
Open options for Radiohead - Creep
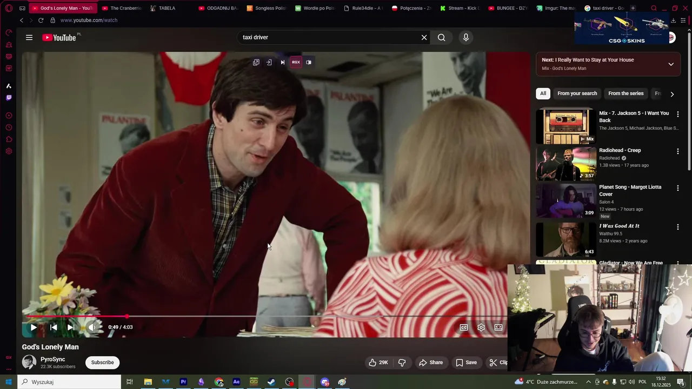coord(677,152)
